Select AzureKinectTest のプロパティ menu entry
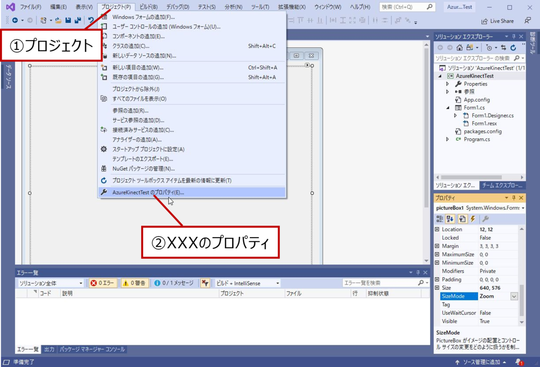This screenshot has height=367, width=540. click(192, 192)
